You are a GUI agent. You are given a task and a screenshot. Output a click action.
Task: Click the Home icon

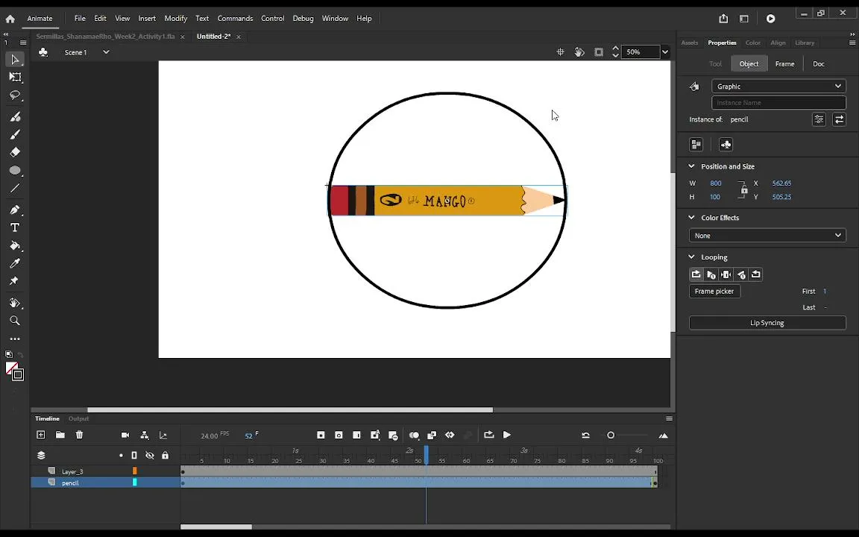pyautogui.click(x=10, y=19)
